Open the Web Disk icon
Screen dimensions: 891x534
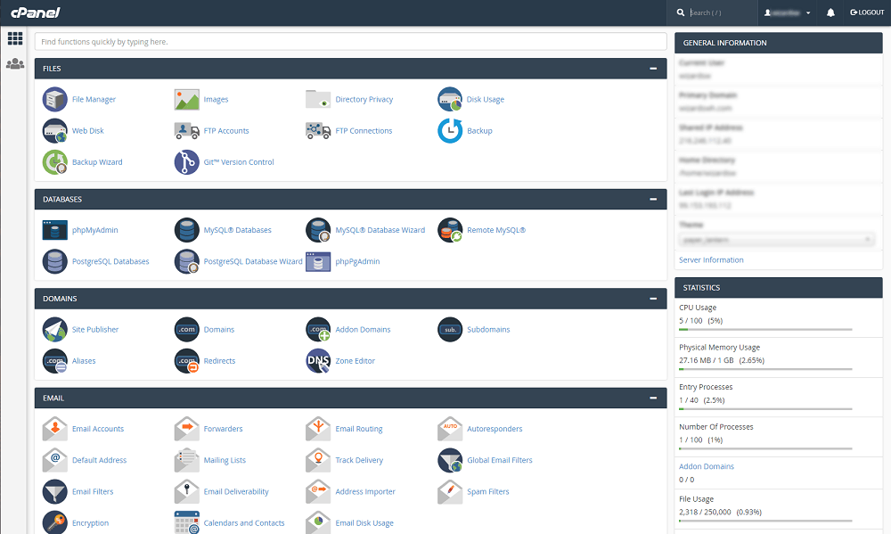(55, 131)
